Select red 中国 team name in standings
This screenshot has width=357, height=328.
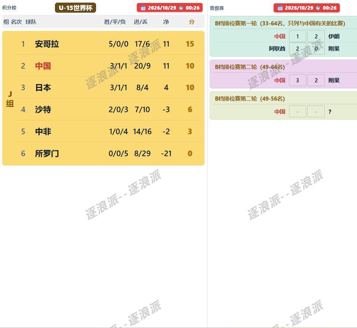click(x=43, y=66)
